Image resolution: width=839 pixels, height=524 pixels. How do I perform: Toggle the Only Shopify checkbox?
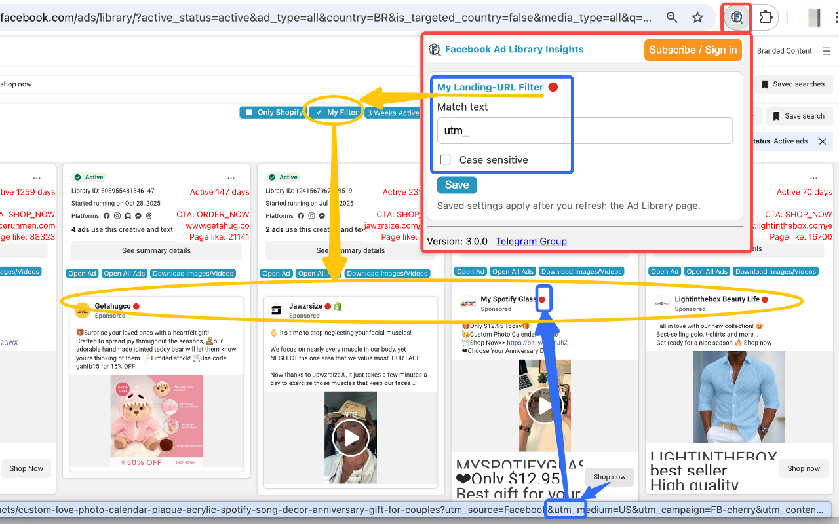pos(249,113)
